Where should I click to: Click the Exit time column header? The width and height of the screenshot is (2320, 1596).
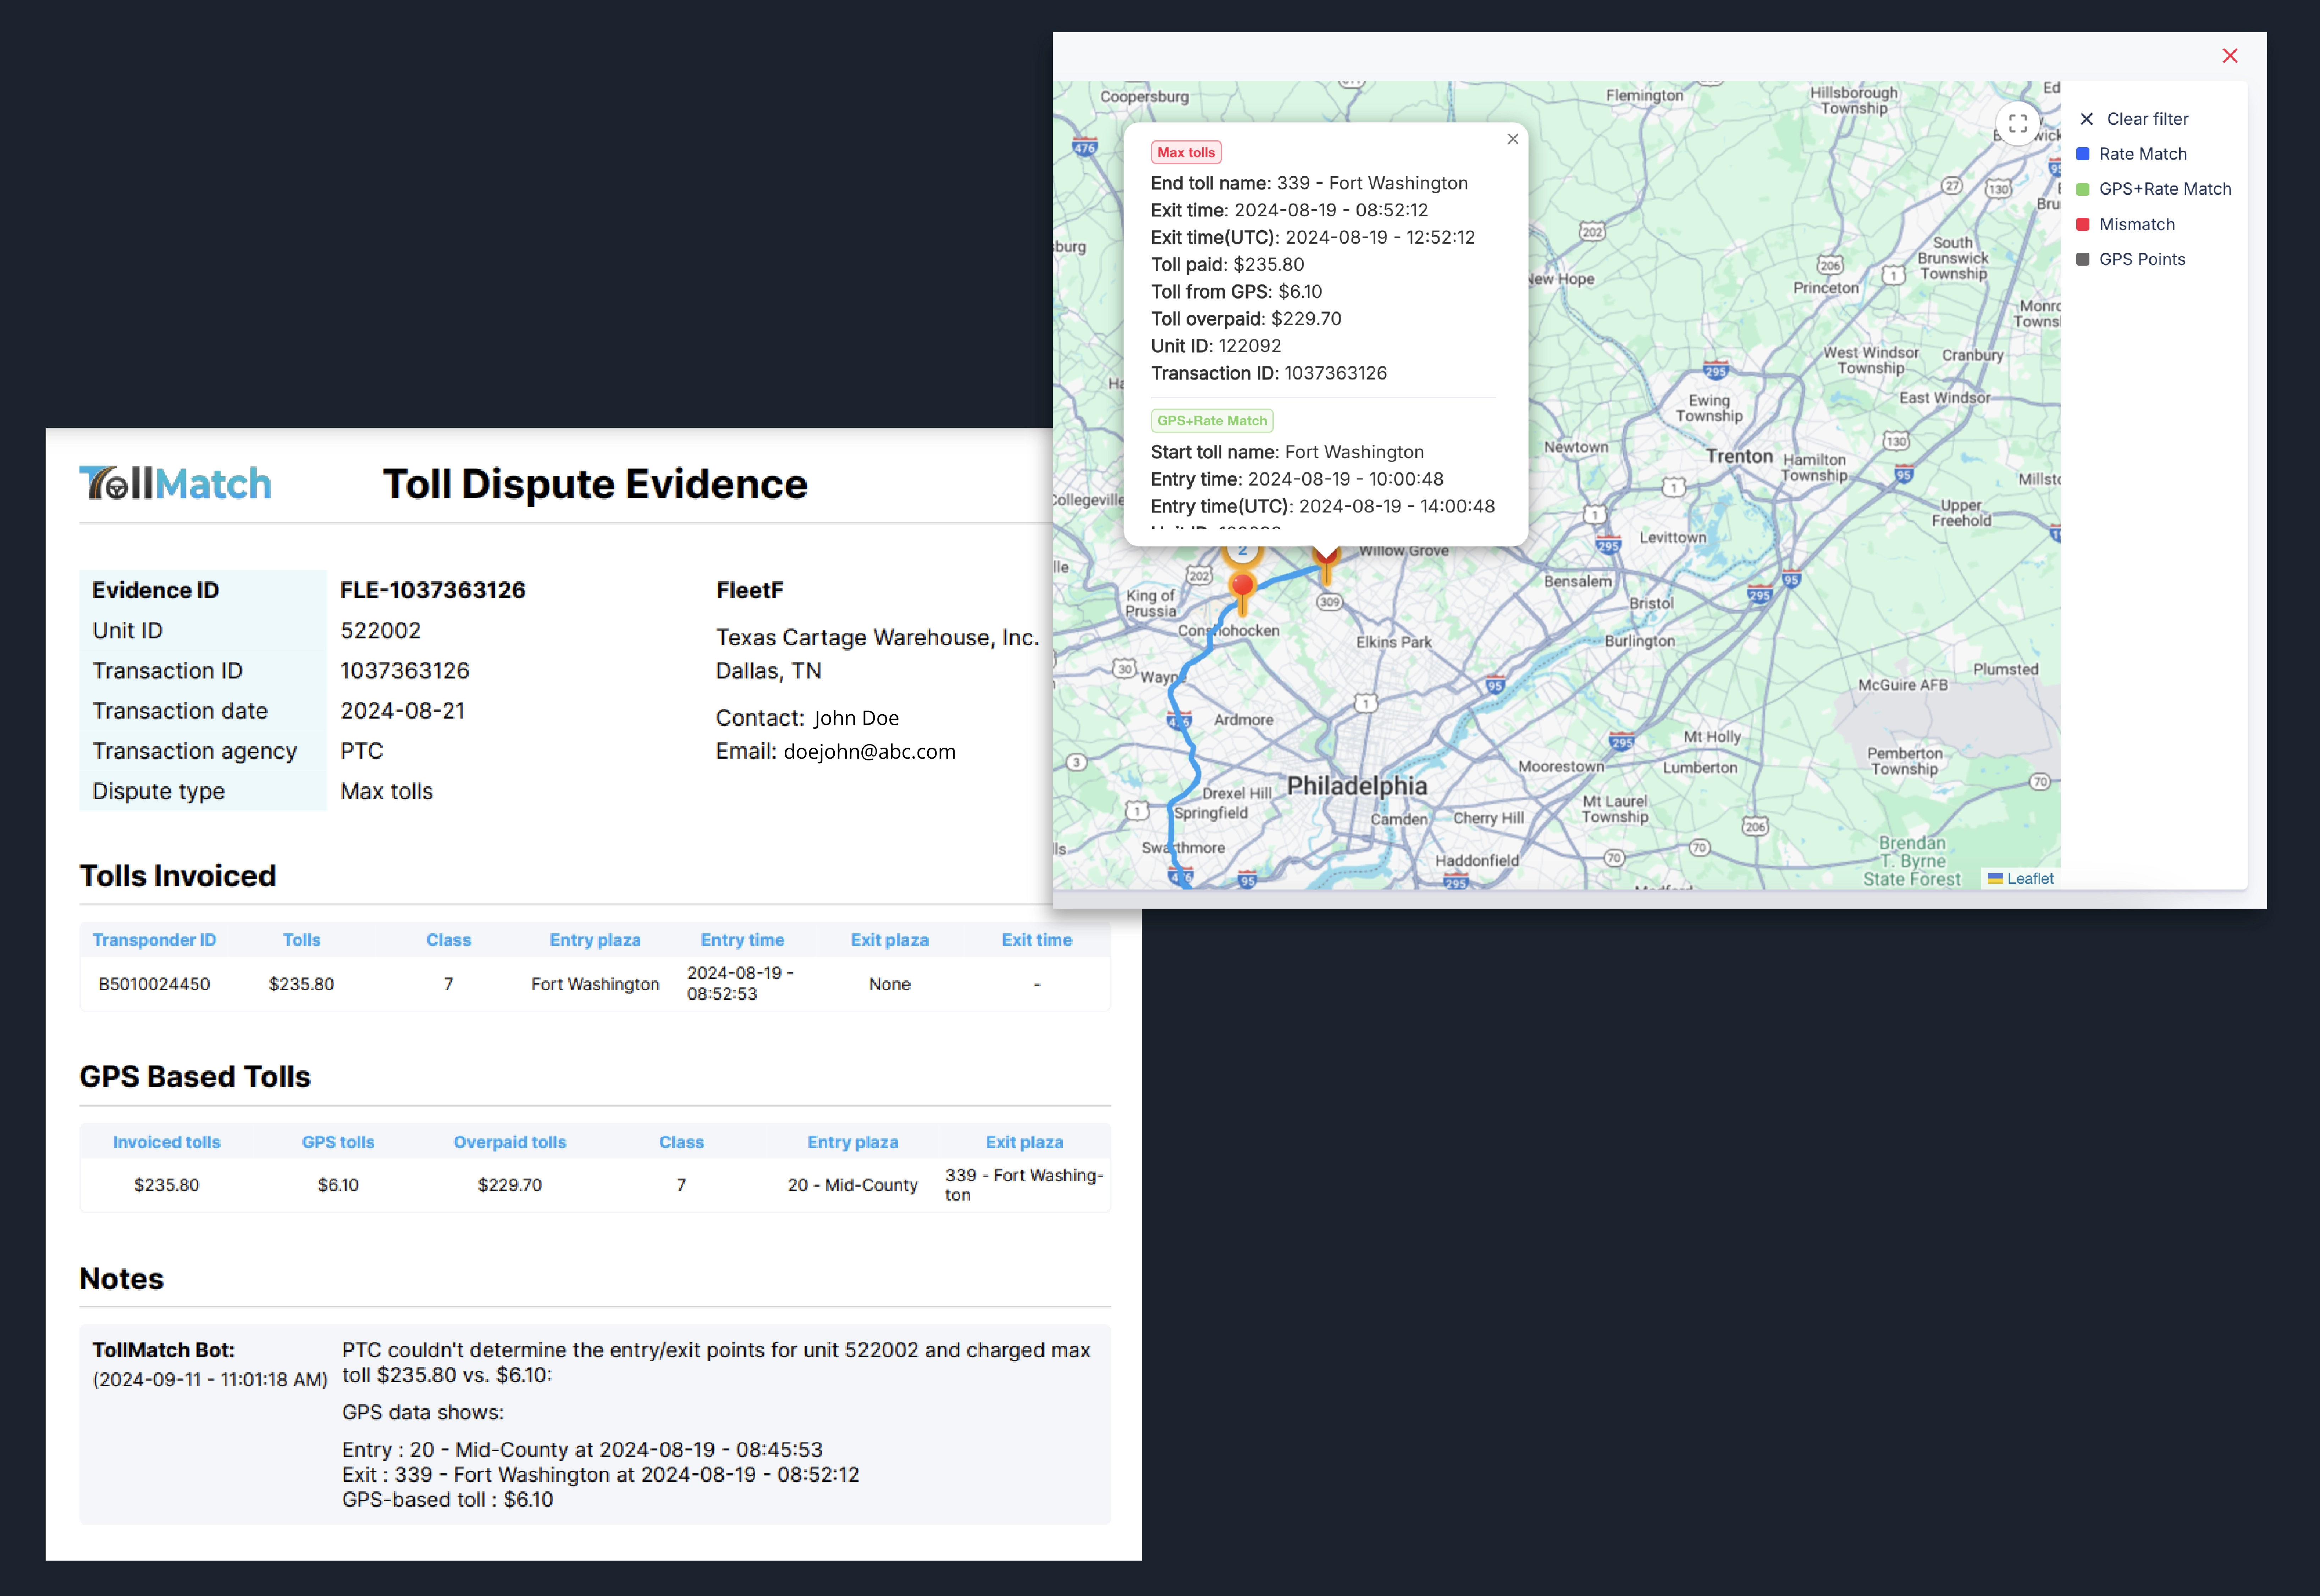(1037, 940)
